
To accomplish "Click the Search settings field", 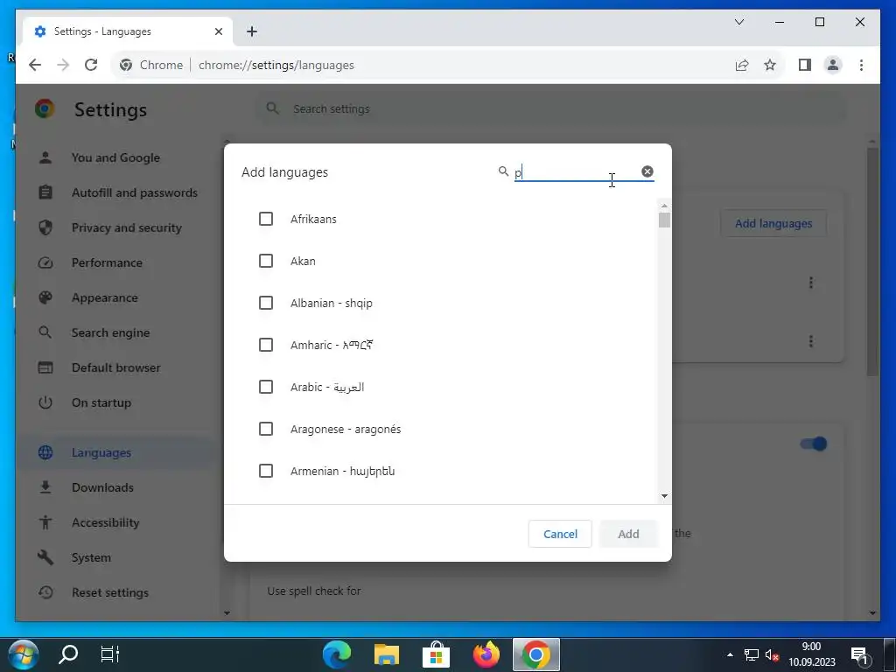I will pos(551,108).
